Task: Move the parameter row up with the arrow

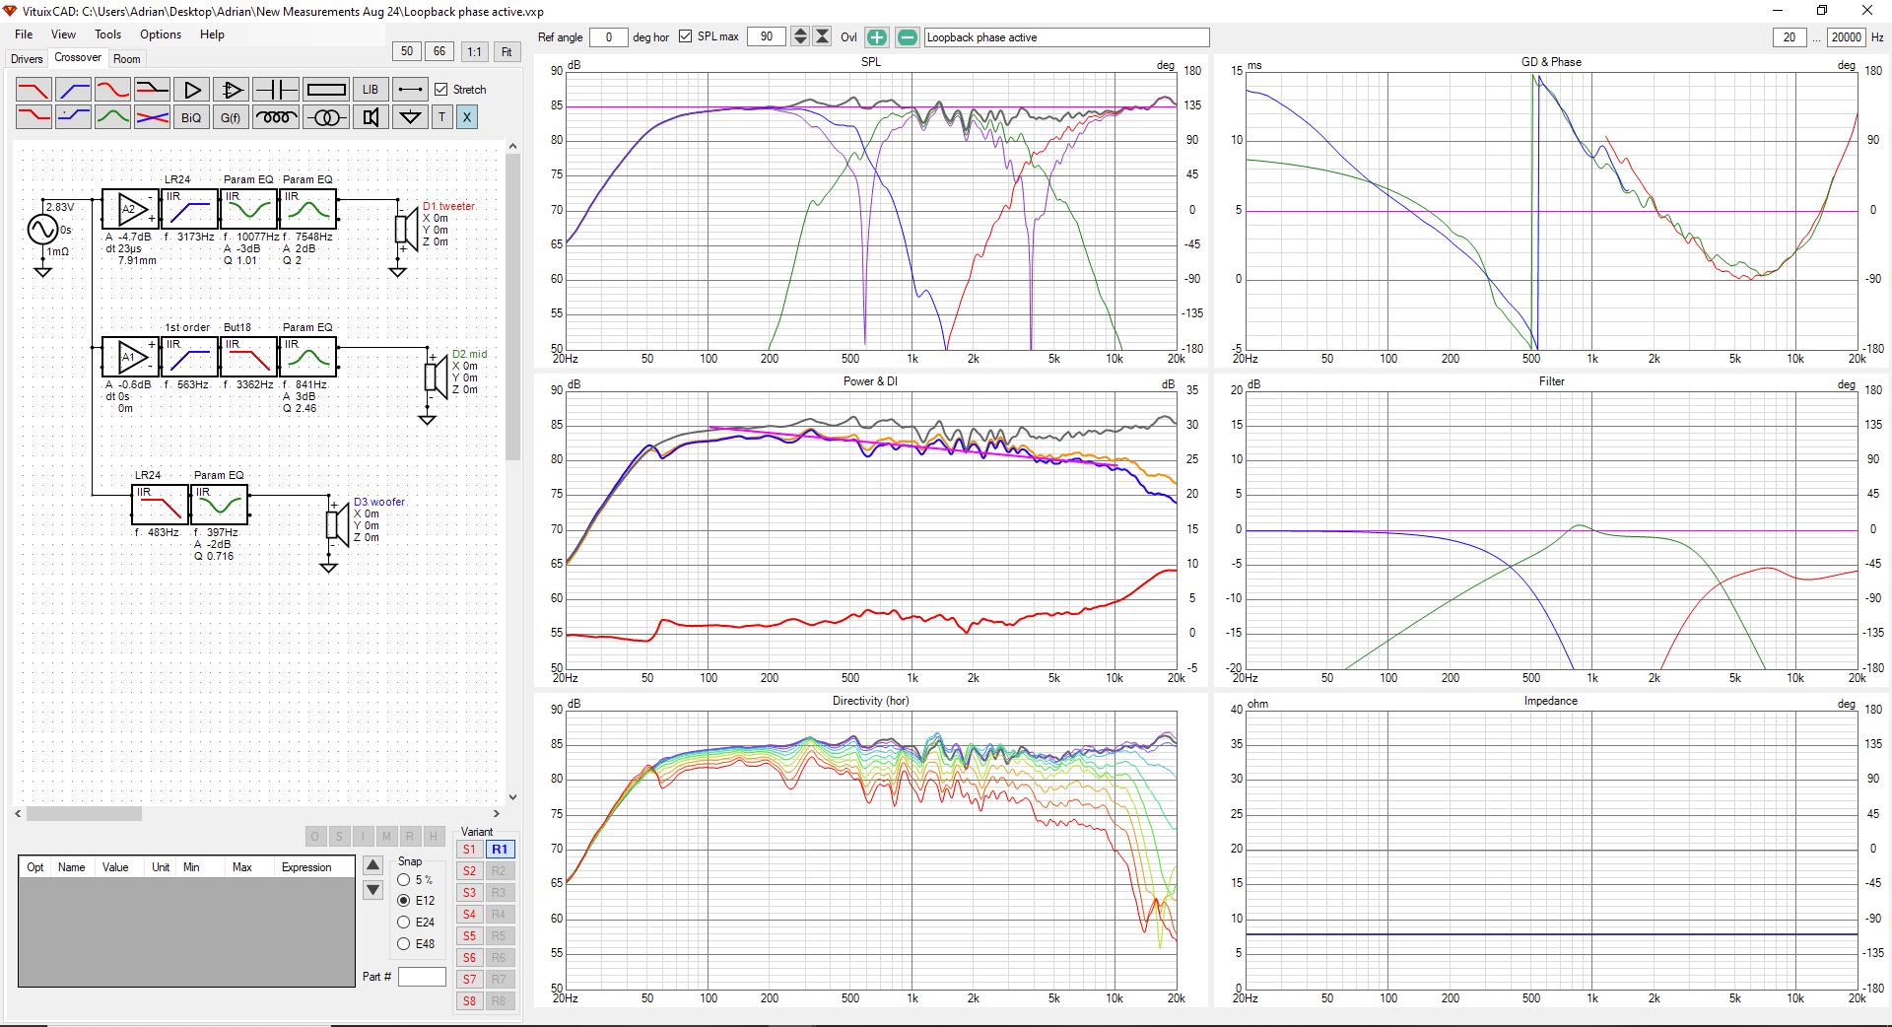Action: (373, 866)
